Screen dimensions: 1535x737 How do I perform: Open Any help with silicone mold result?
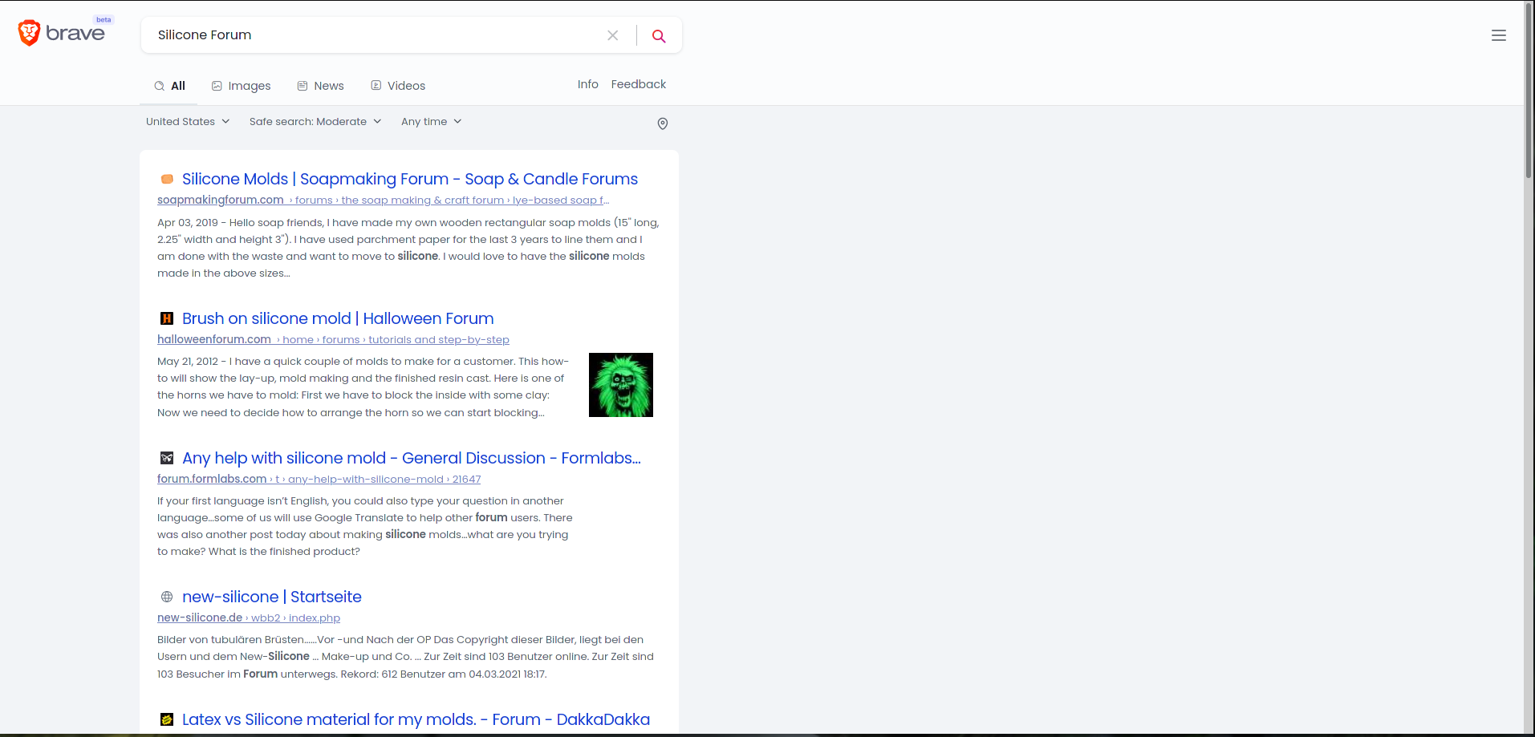click(412, 458)
